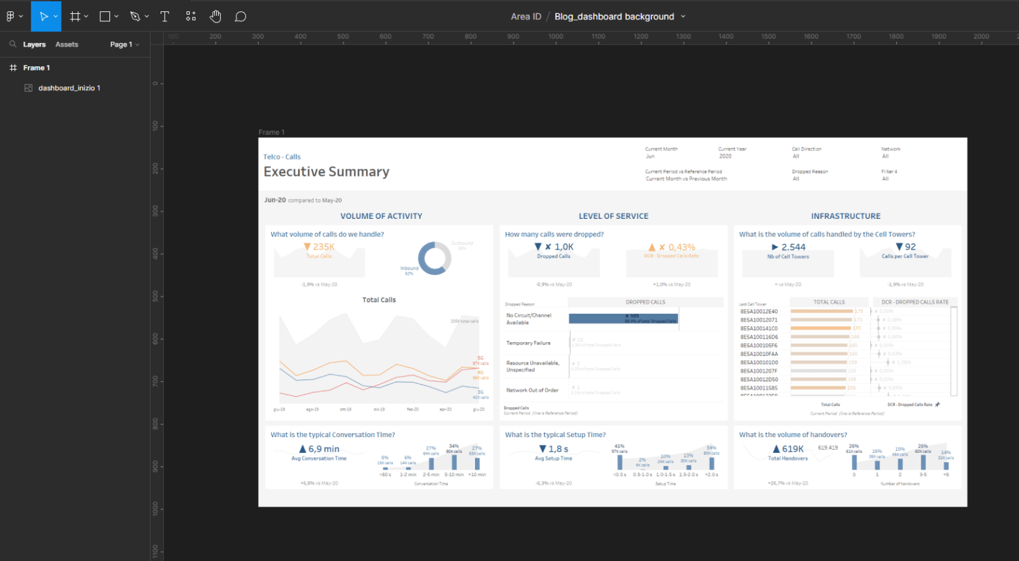Open the Comment tool
This screenshot has height=561, width=1019.
[240, 16]
